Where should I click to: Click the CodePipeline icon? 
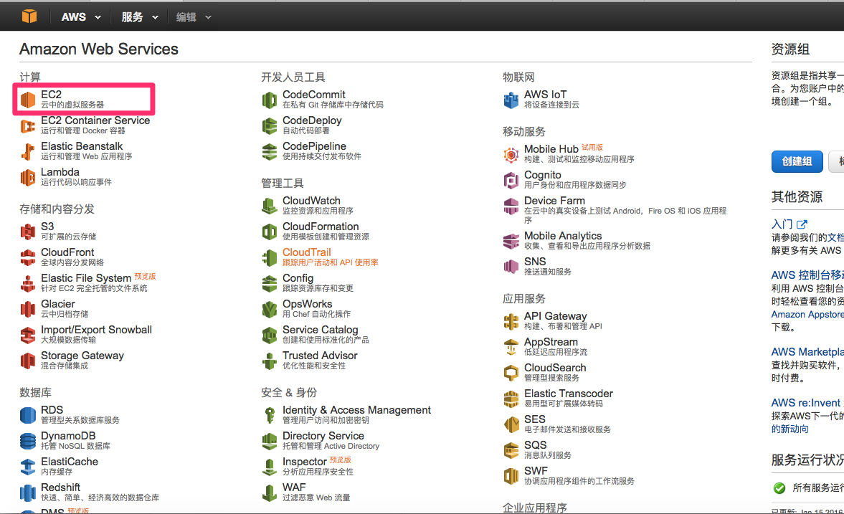(270, 151)
